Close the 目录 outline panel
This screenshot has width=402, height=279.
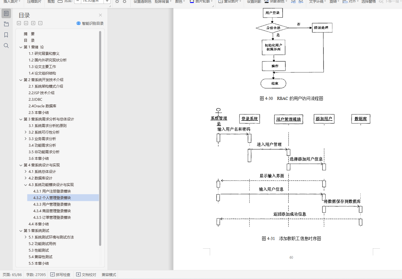click(100, 15)
